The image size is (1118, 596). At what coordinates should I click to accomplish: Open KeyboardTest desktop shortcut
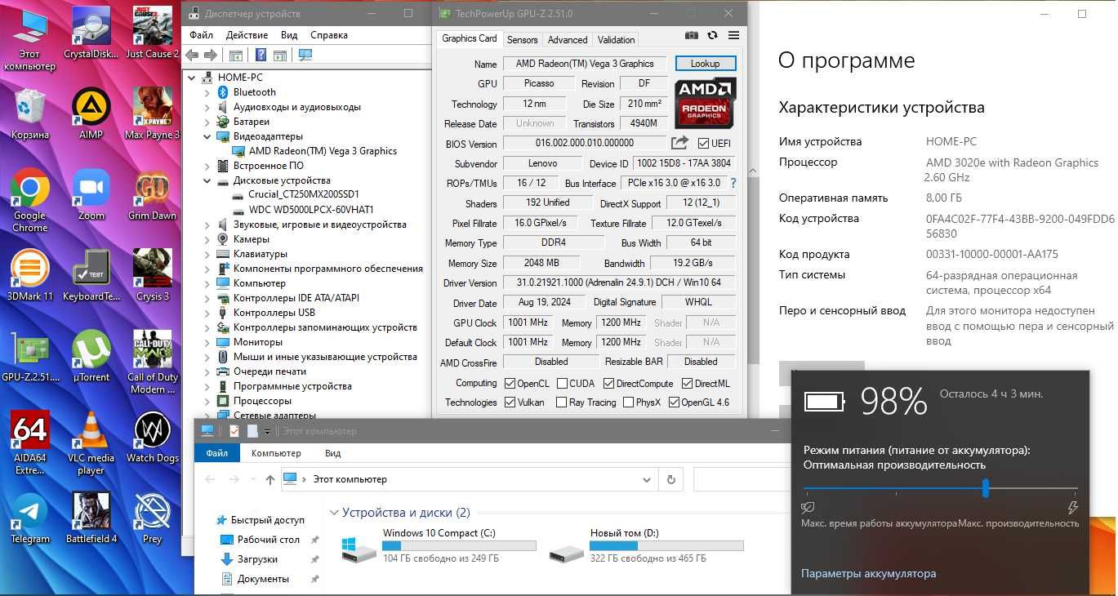click(x=91, y=276)
